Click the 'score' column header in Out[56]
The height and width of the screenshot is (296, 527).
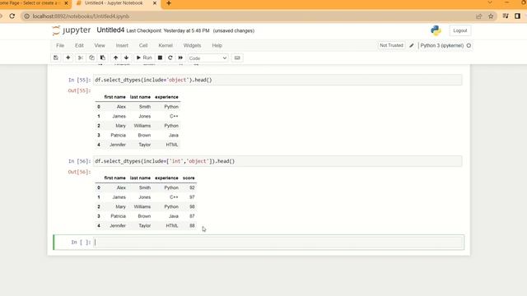tap(189, 178)
